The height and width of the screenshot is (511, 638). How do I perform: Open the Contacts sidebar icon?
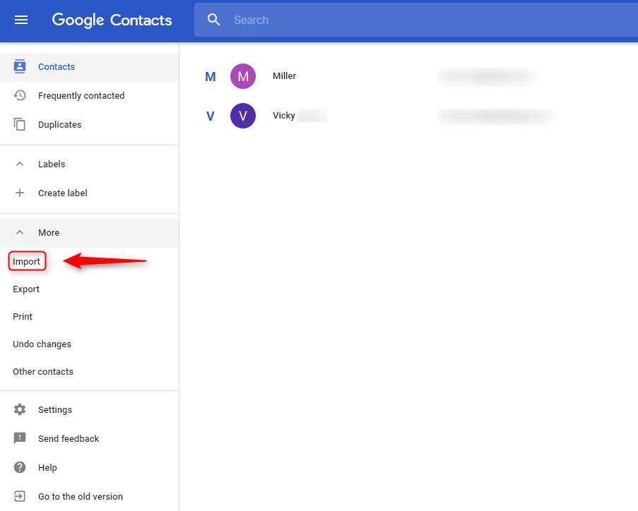pyautogui.click(x=20, y=66)
